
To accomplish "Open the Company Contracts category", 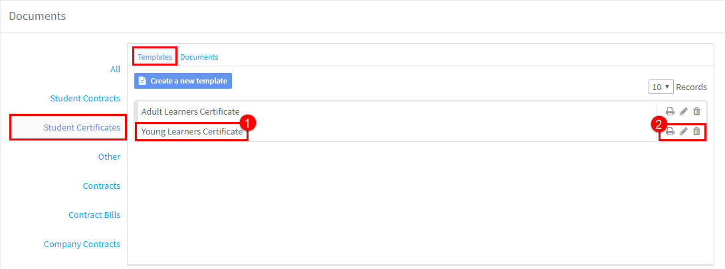I will (x=82, y=244).
